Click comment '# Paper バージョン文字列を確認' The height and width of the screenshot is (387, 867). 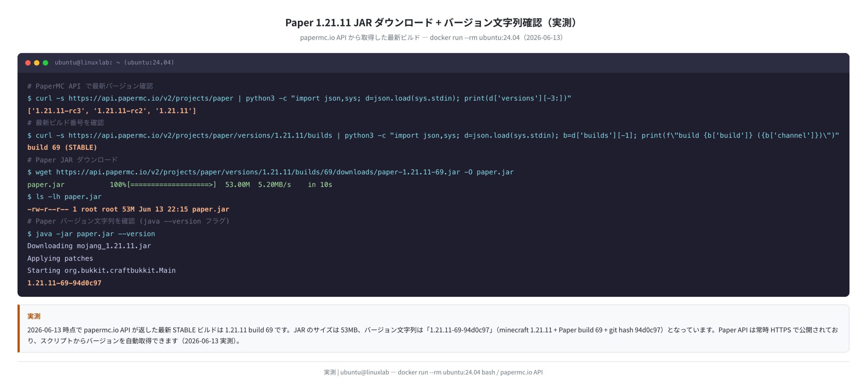pos(128,221)
